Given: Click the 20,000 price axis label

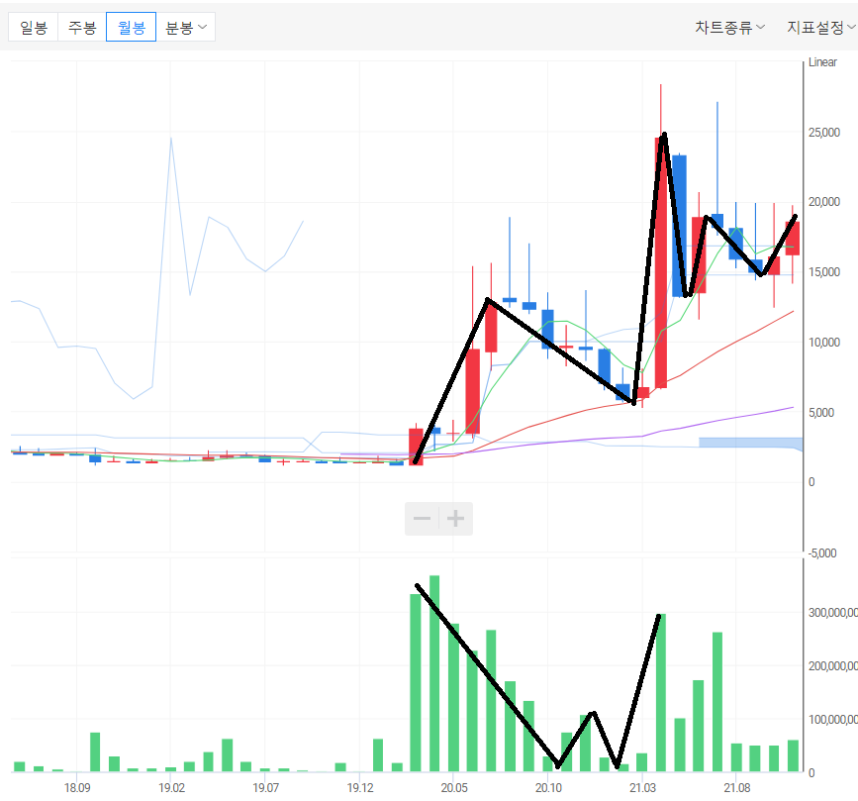Looking at the screenshot, I should point(824,202).
